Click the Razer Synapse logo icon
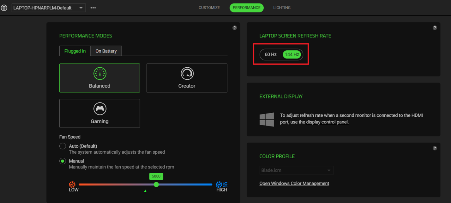Viewport: 451px width, 203px height. tap(4, 8)
